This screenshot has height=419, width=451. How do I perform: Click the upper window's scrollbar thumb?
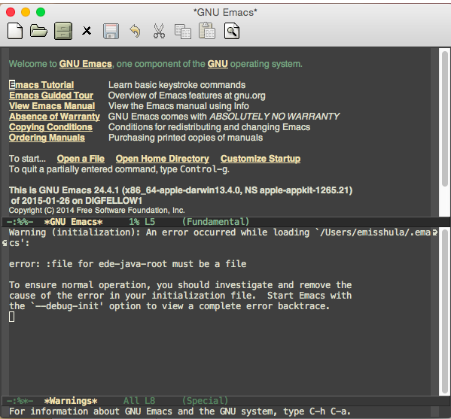pos(445,119)
